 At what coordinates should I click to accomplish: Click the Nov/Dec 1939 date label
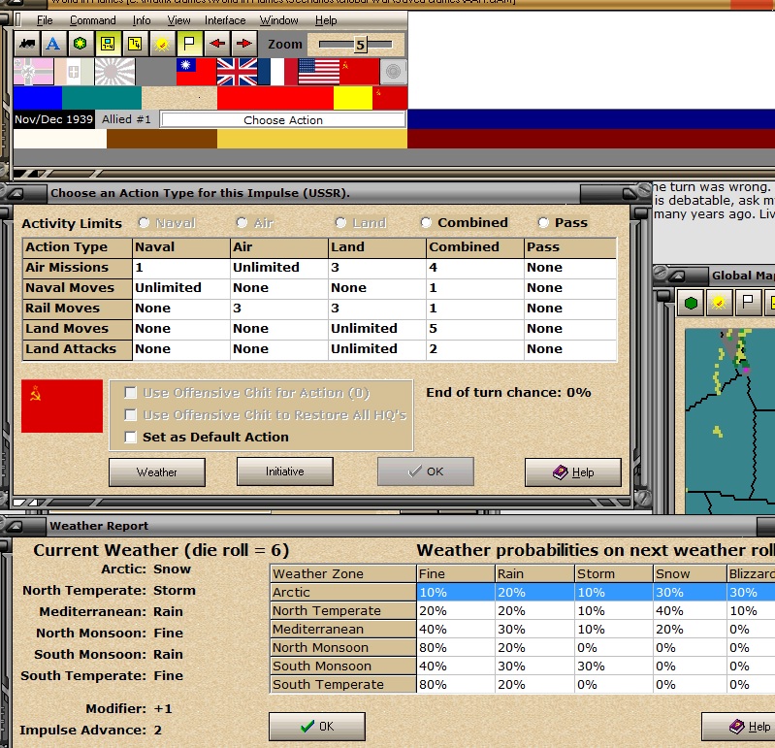click(x=54, y=119)
